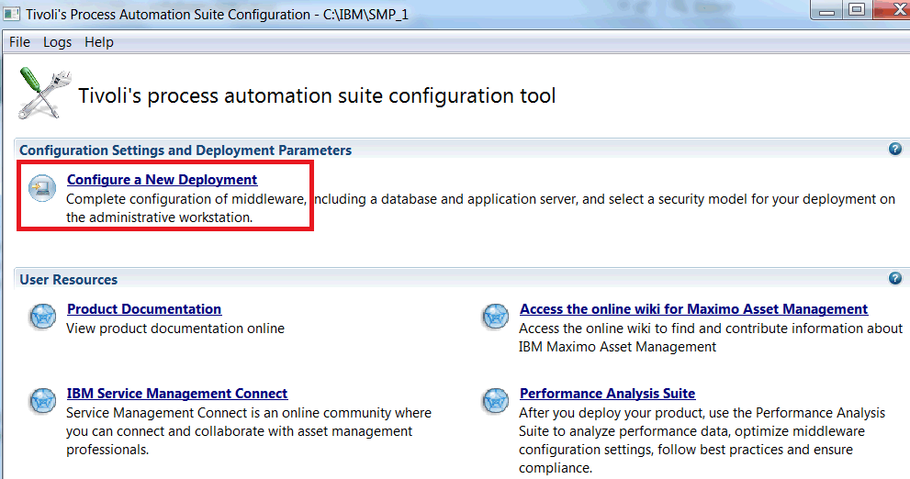Screen dimensions: 910x479
Task: Open the File menu
Action: tap(19, 42)
